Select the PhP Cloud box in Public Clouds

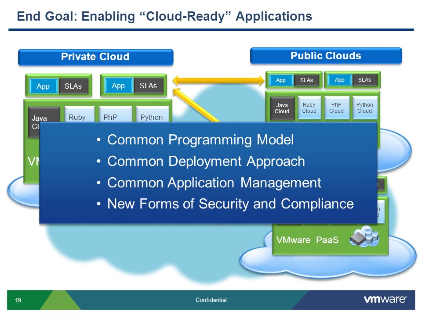coord(337,108)
